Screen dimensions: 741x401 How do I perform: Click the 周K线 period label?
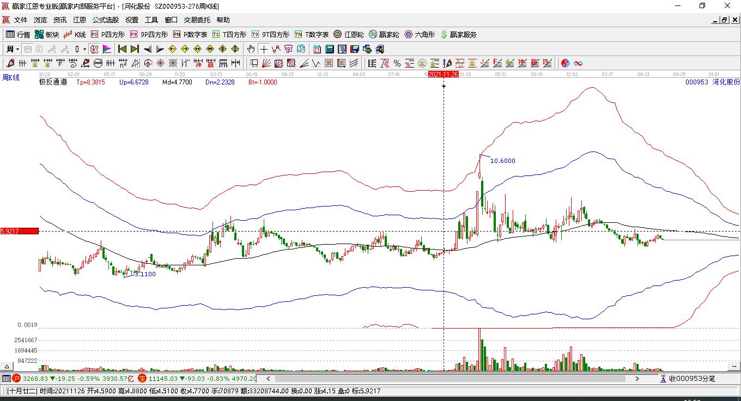pyautogui.click(x=10, y=77)
